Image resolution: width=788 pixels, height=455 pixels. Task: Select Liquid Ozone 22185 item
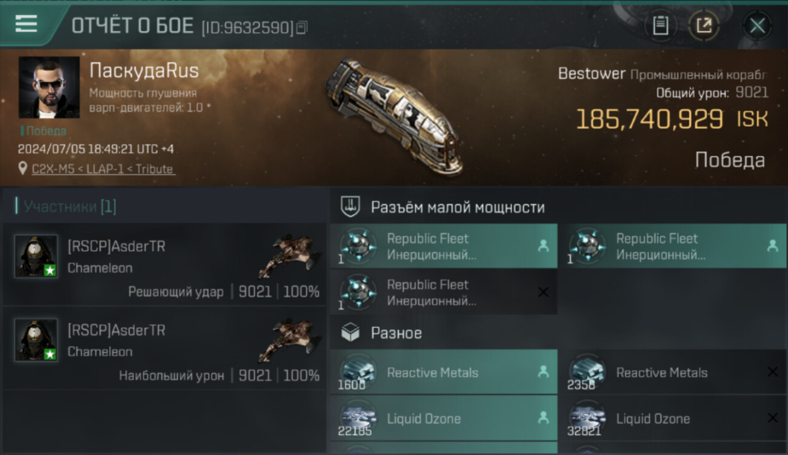(x=444, y=418)
